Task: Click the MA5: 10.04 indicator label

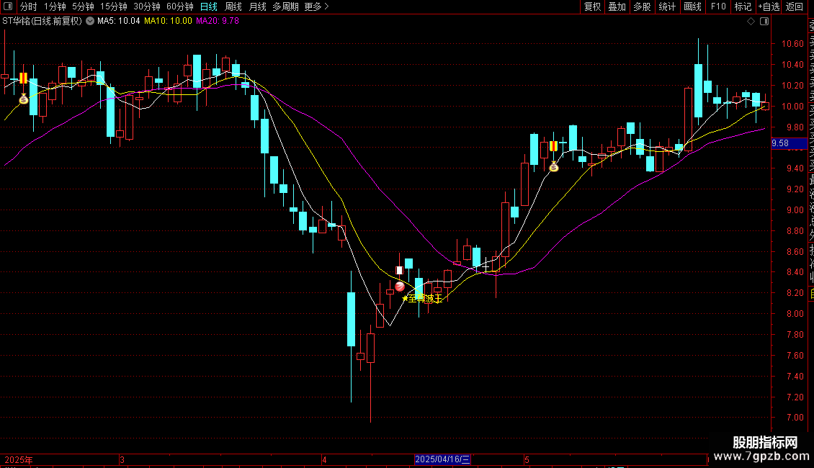Action: 118,21
